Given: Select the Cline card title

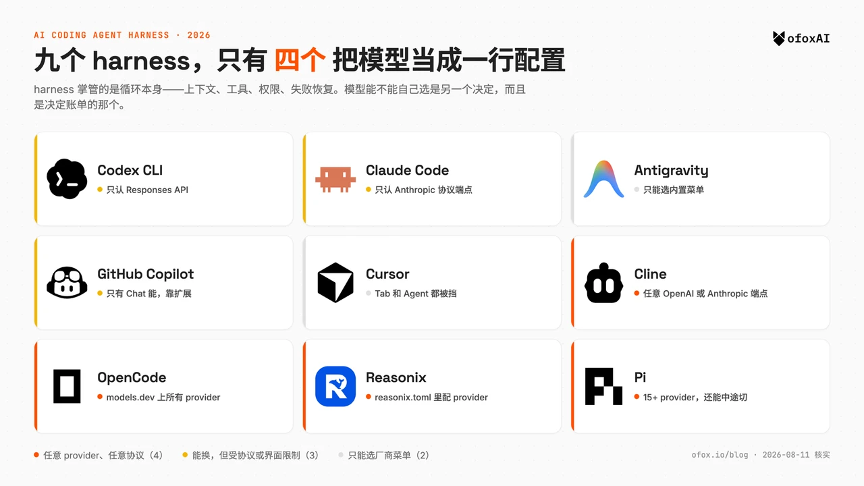Looking at the screenshot, I should click(651, 274).
